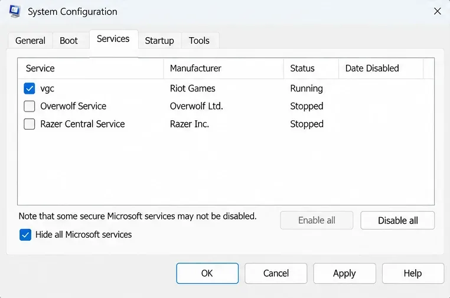The image size is (450, 298).
Task: Tick the Razer Central Service checkbox
Action: click(x=30, y=124)
